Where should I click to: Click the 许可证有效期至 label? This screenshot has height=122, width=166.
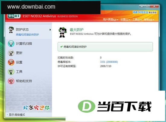pos(67,66)
